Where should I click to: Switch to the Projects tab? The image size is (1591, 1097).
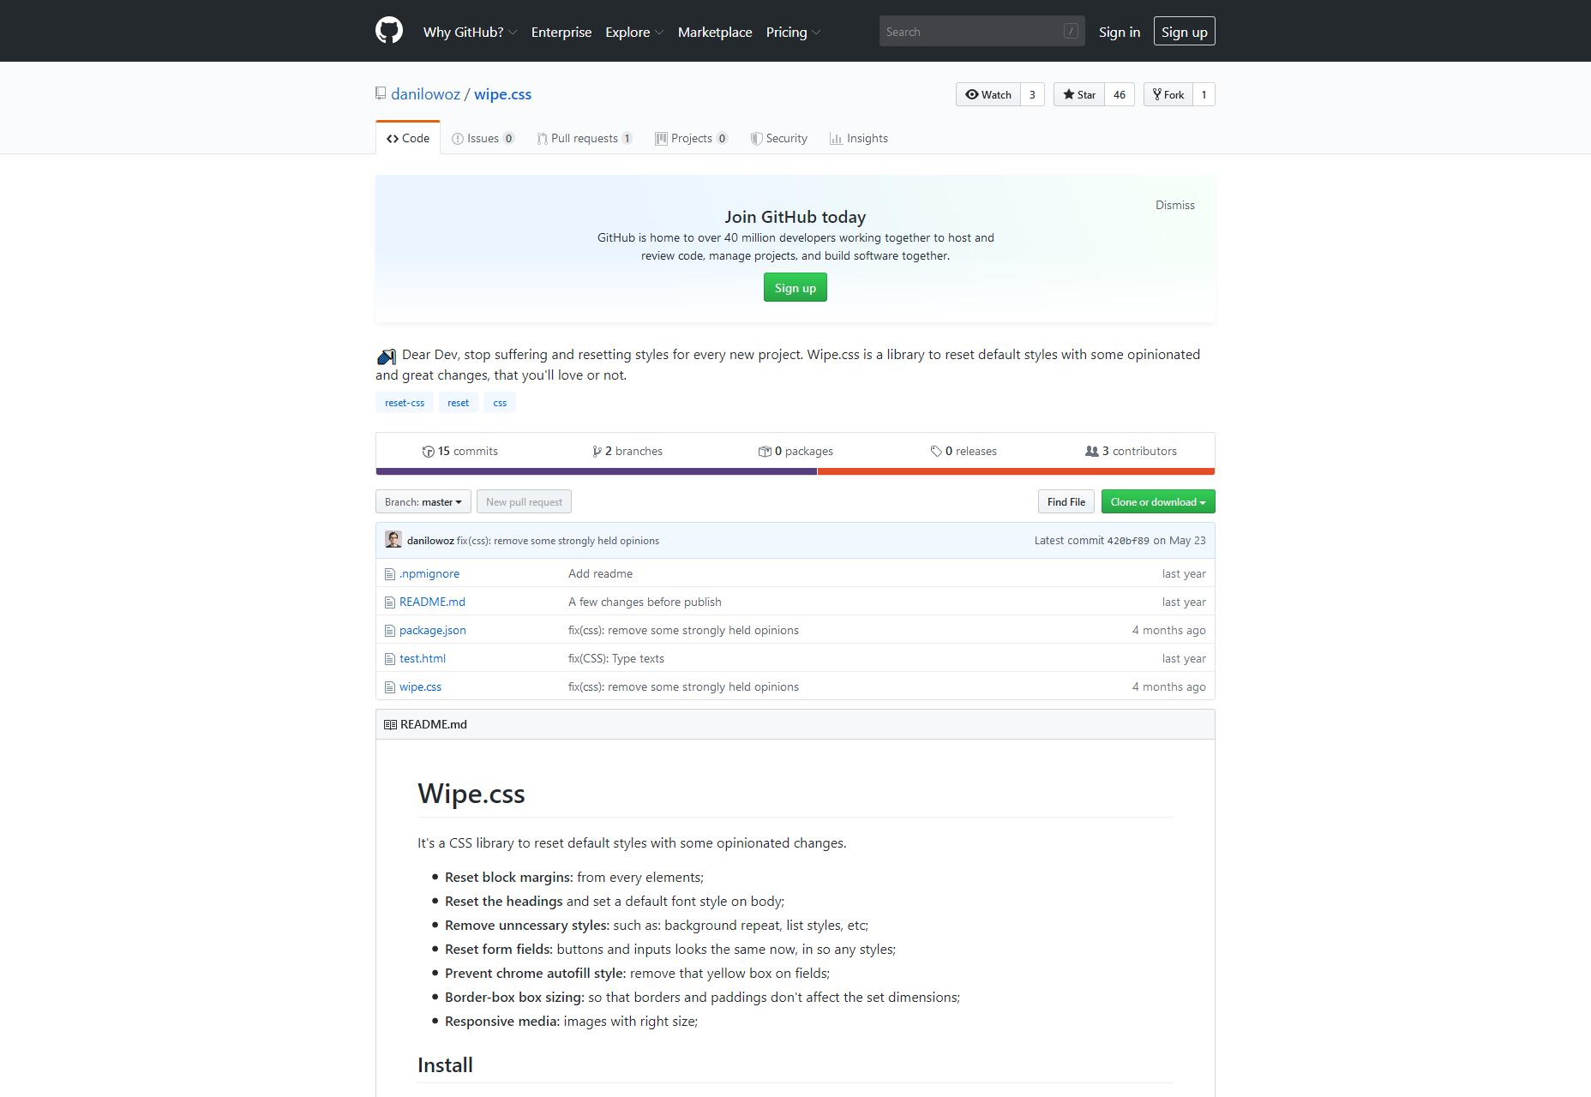tap(691, 138)
